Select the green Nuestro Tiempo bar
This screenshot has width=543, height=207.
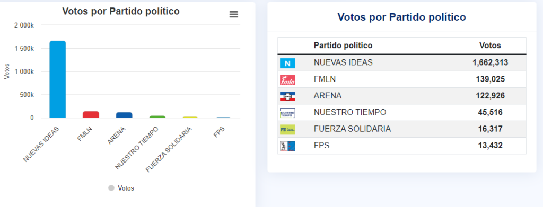pos(157,117)
